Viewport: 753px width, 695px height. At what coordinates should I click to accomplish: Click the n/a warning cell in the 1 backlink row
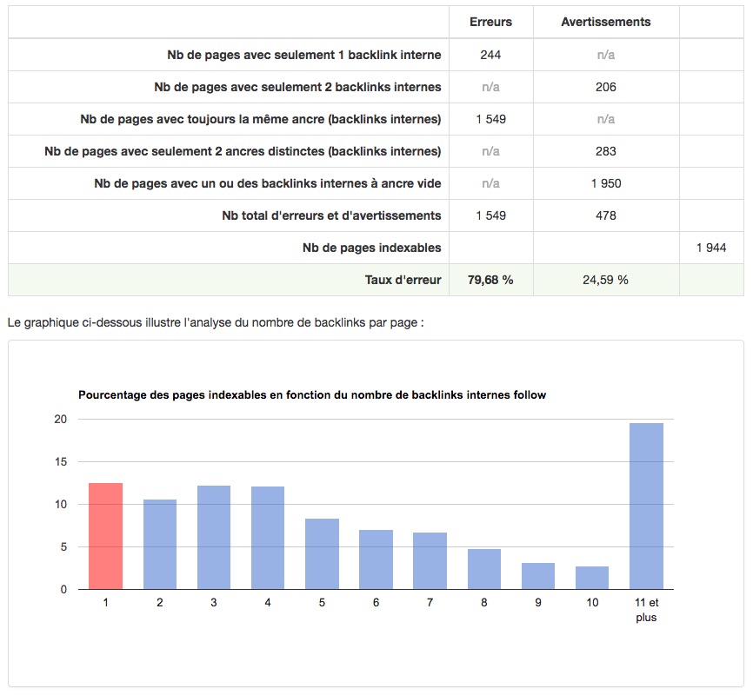[605, 55]
